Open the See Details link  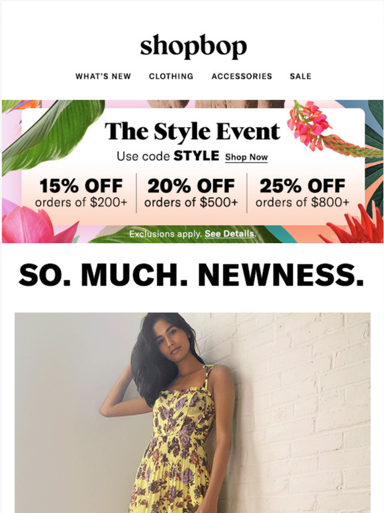tap(230, 234)
